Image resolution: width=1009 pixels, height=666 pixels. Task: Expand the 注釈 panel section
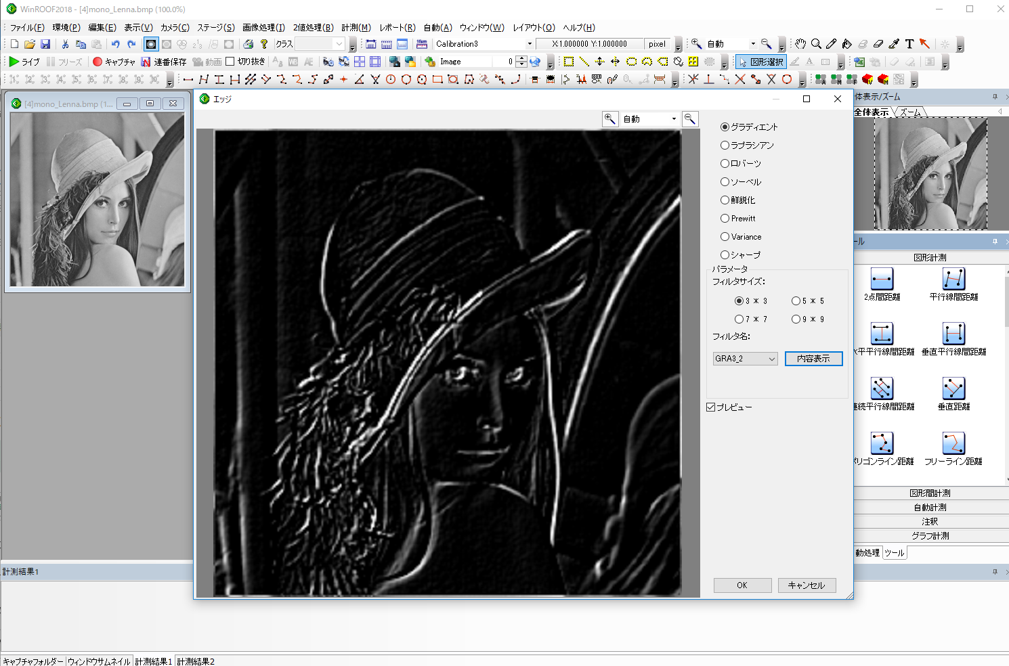coord(930,521)
